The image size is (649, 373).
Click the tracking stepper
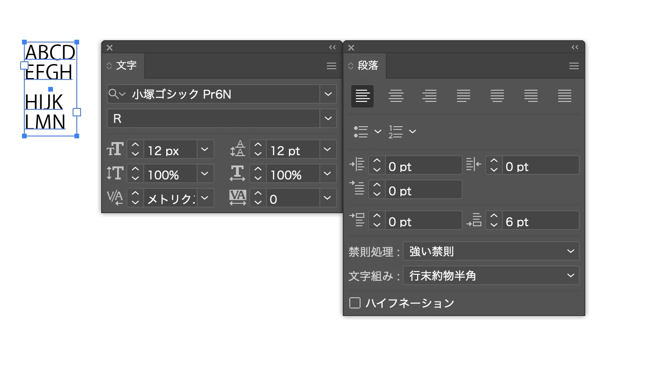[258, 198]
